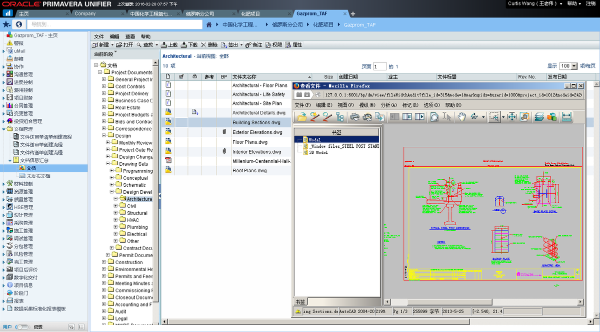600x332 pixels.
Task: Select the pan hand tool in viewer
Action: [x=461, y=117]
